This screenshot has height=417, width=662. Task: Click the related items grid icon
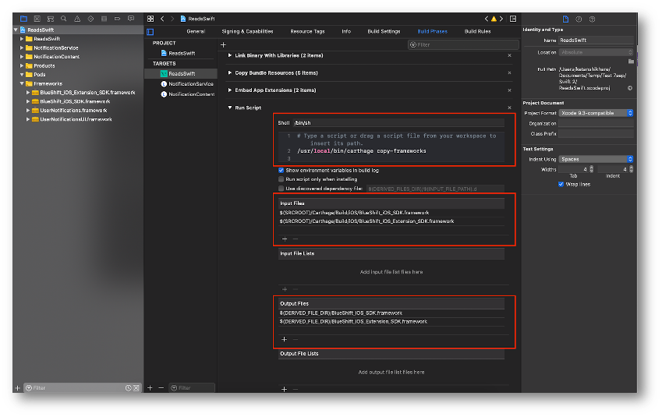coord(150,19)
